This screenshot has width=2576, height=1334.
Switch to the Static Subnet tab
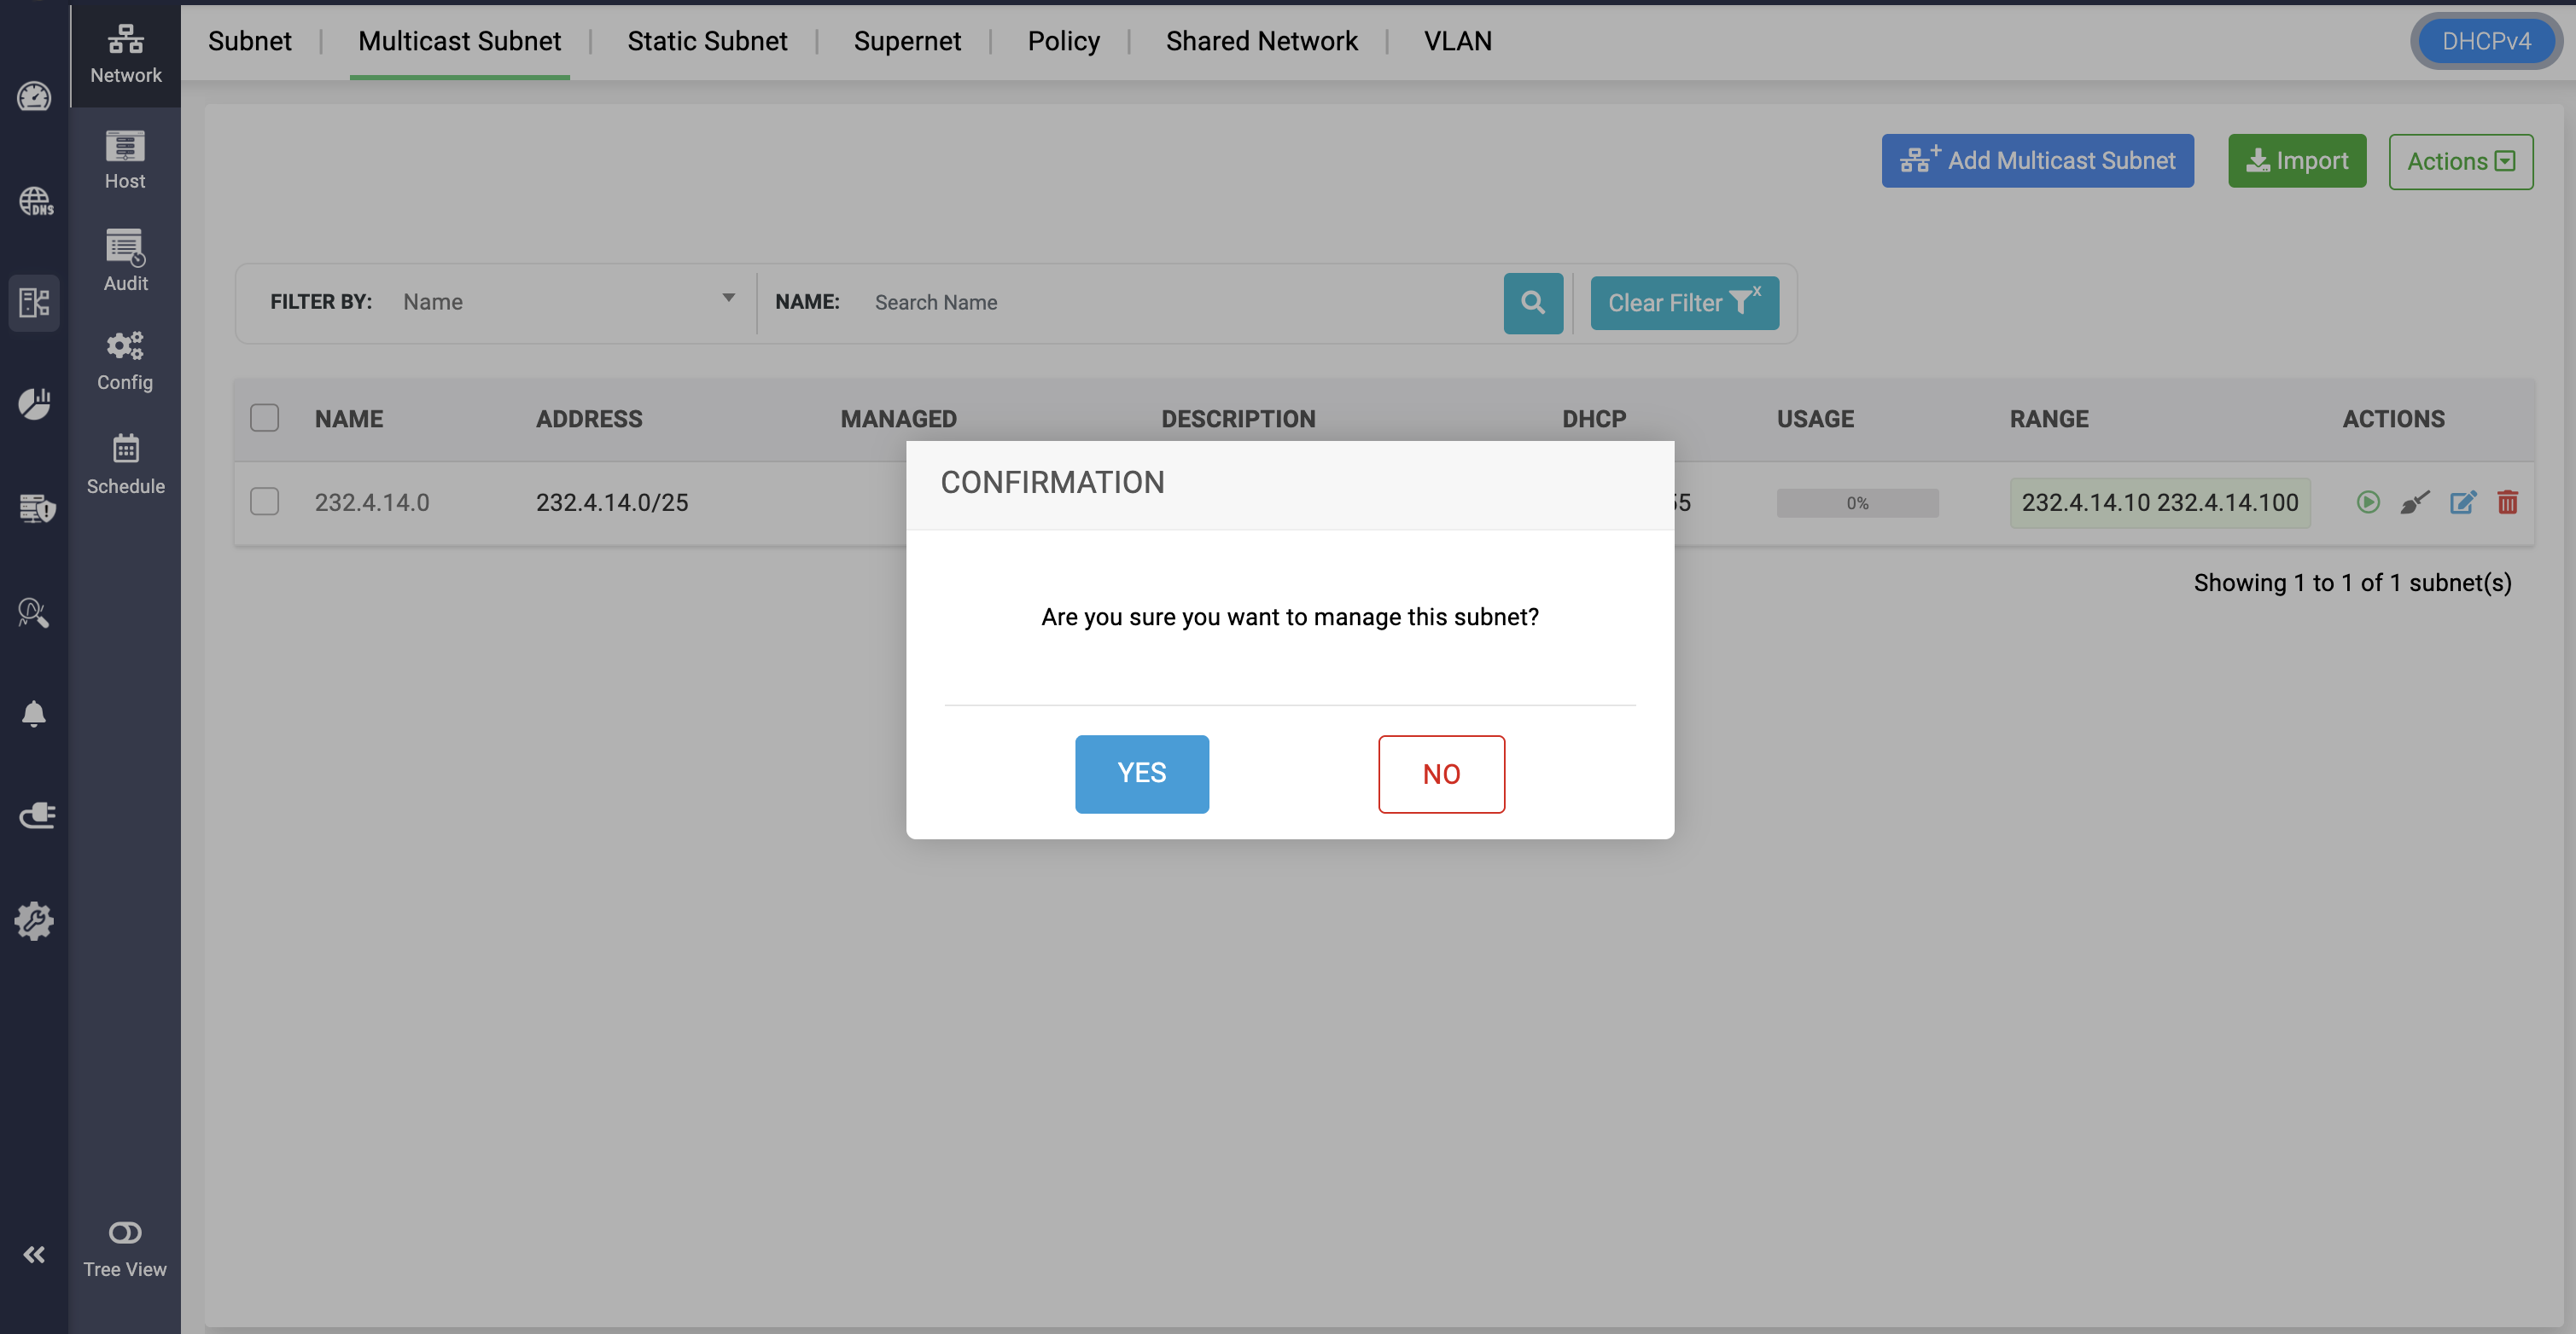pyautogui.click(x=707, y=41)
